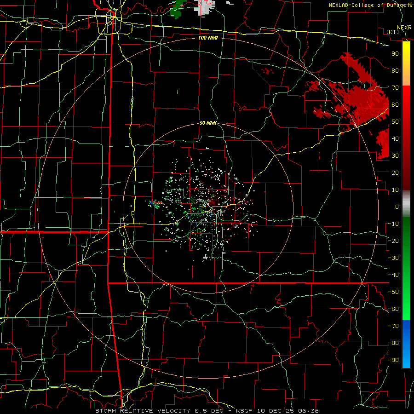Click the NEXLAB-College of DuPage label
Image resolution: width=414 pixels, height=414 pixels.
(x=370, y=5)
